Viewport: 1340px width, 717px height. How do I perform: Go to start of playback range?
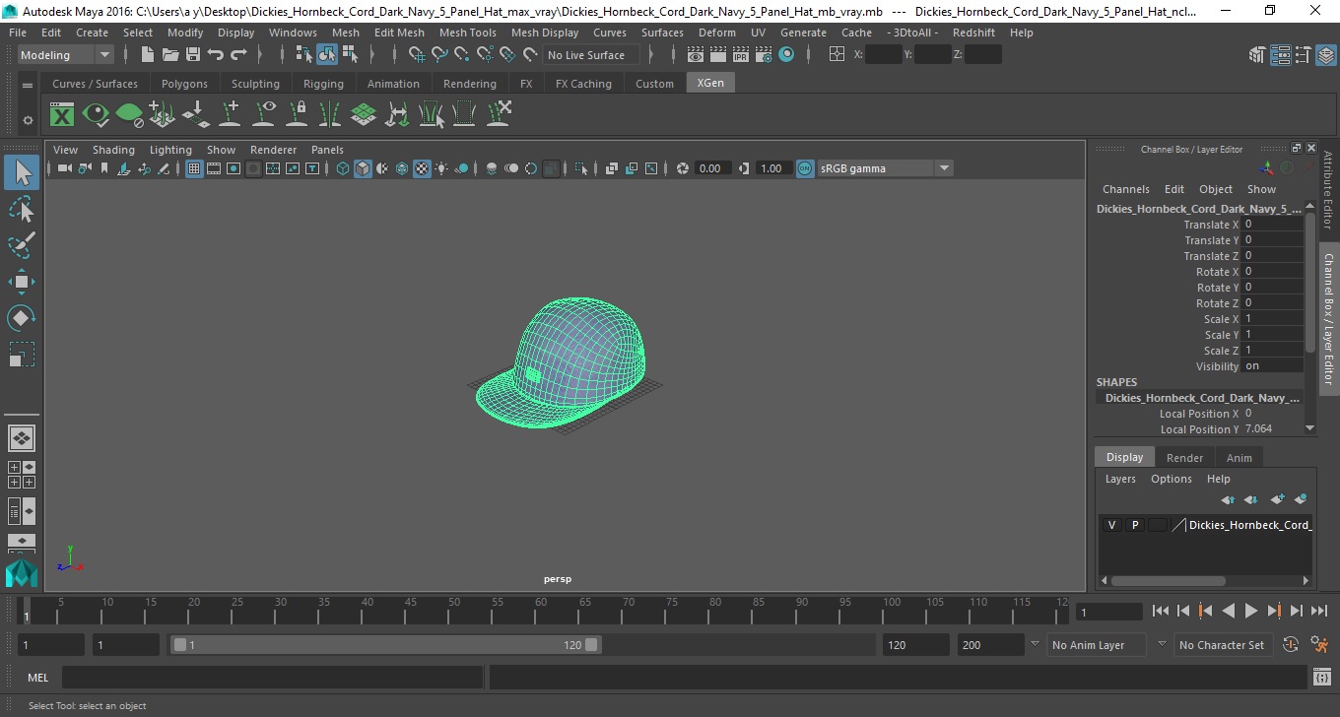click(x=1160, y=611)
